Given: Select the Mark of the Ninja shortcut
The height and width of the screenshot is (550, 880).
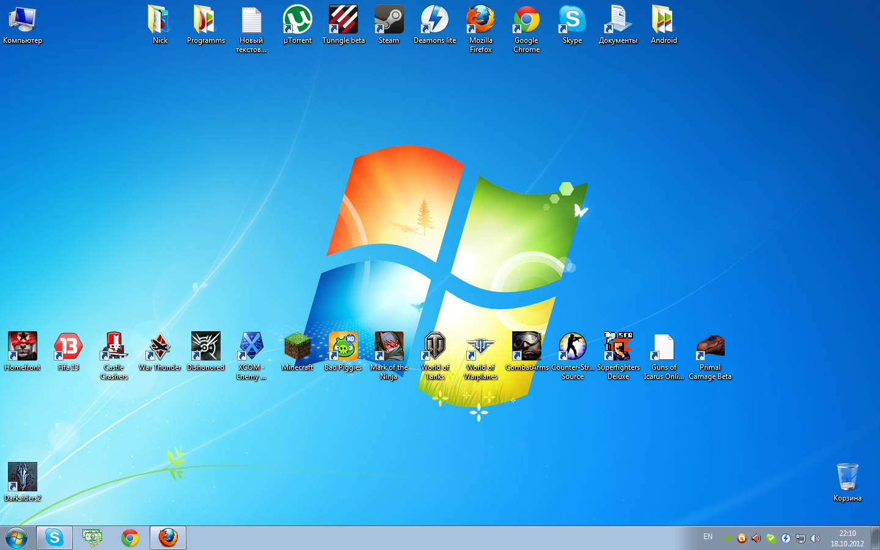Looking at the screenshot, I should coord(389,356).
